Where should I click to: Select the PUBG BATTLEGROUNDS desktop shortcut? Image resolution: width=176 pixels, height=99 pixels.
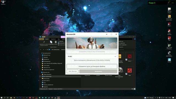tap(169, 54)
